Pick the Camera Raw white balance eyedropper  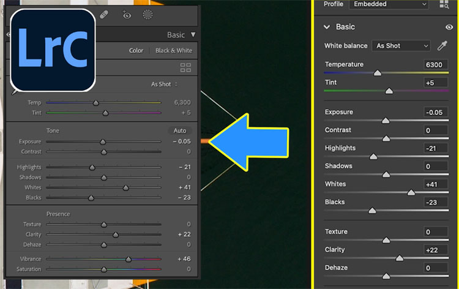(442, 46)
